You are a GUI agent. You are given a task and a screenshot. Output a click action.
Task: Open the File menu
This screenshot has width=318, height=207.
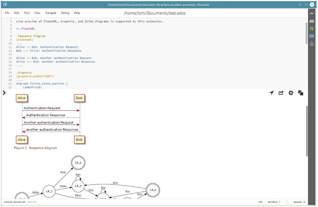7,13
